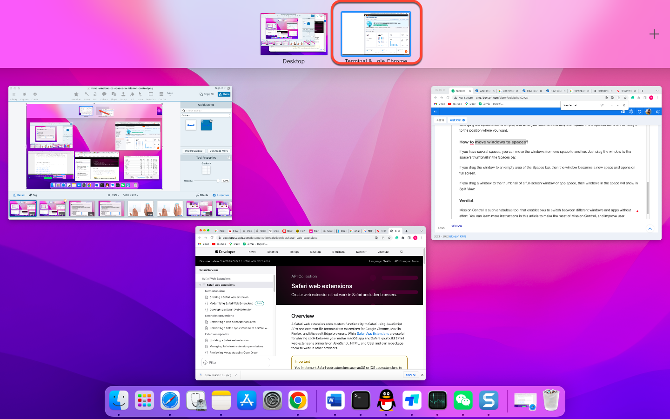Click the Snagit icon in the Dock
This screenshot has height=419, width=670.
489,400
